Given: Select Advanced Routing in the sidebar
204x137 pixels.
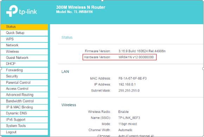Looking at the screenshot, I should point(24,95).
